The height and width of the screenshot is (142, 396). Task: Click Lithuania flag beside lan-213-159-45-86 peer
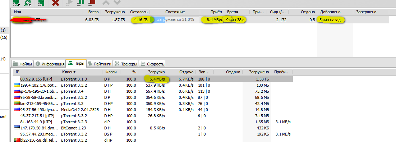click(x=17, y=103)
